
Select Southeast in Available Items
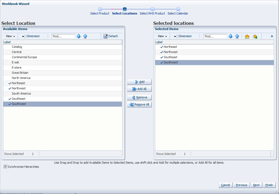(63, 99)
